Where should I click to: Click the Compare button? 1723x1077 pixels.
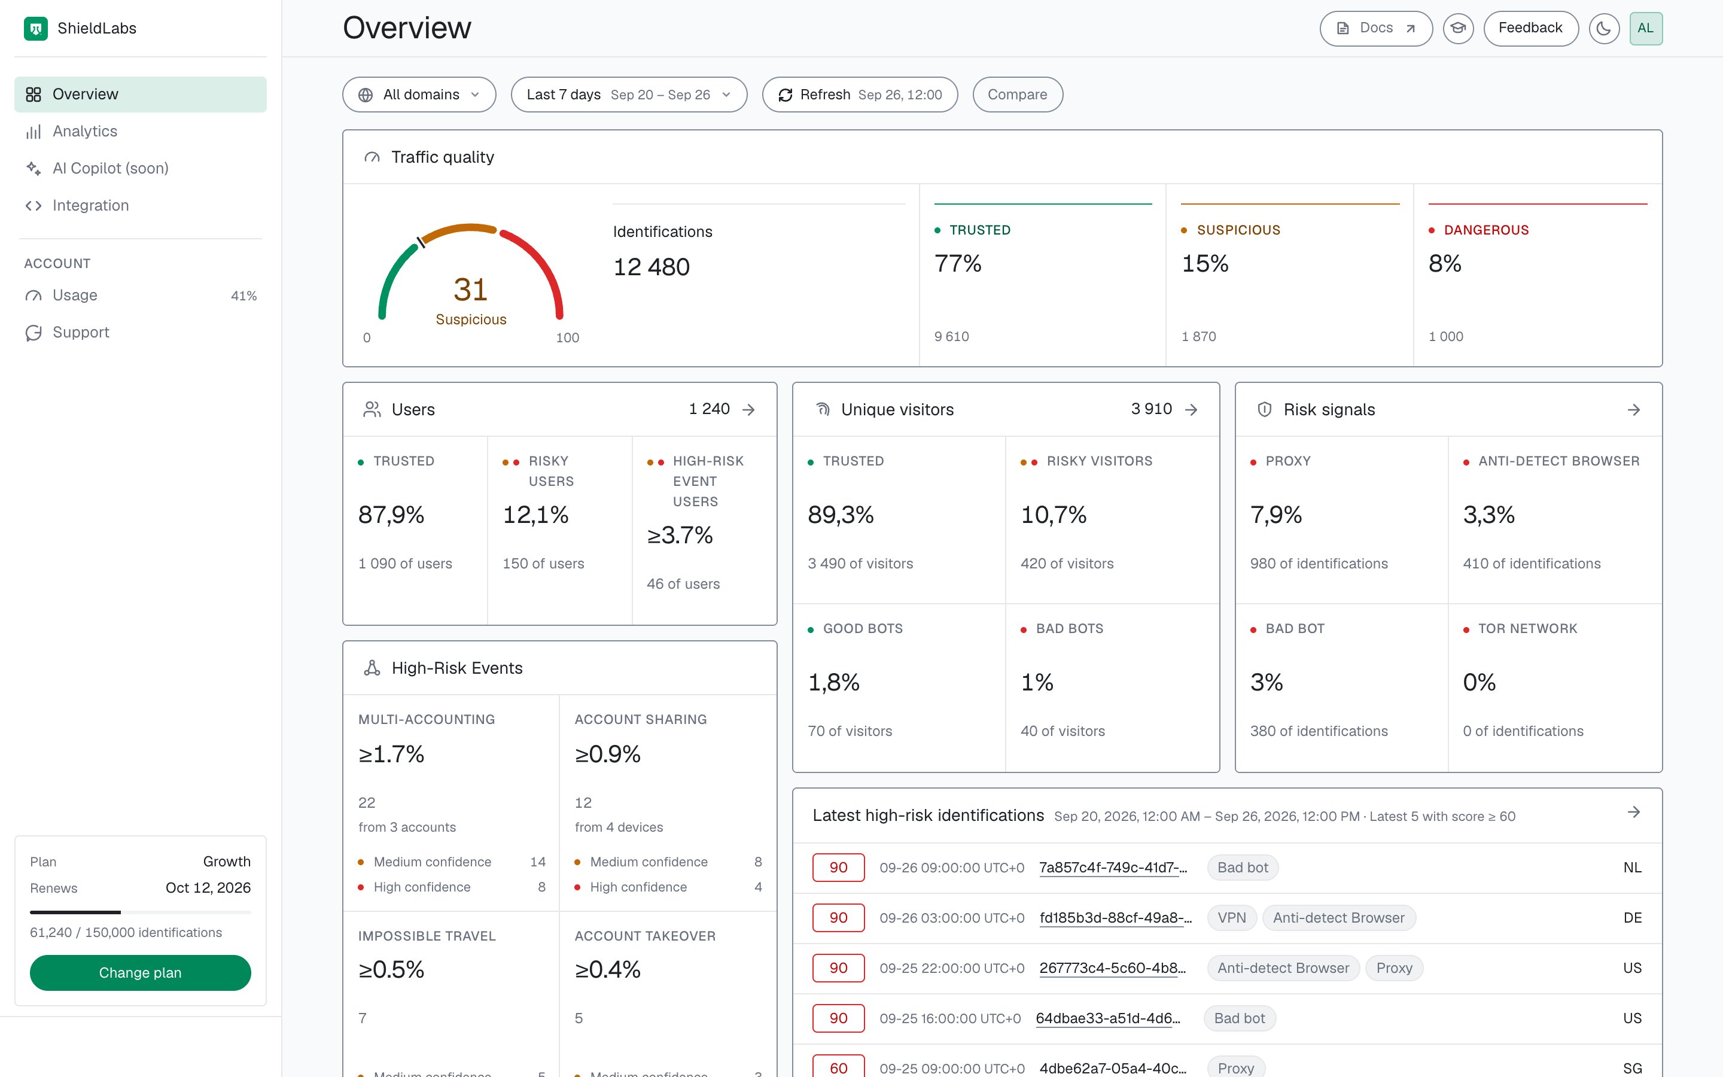1018,95
